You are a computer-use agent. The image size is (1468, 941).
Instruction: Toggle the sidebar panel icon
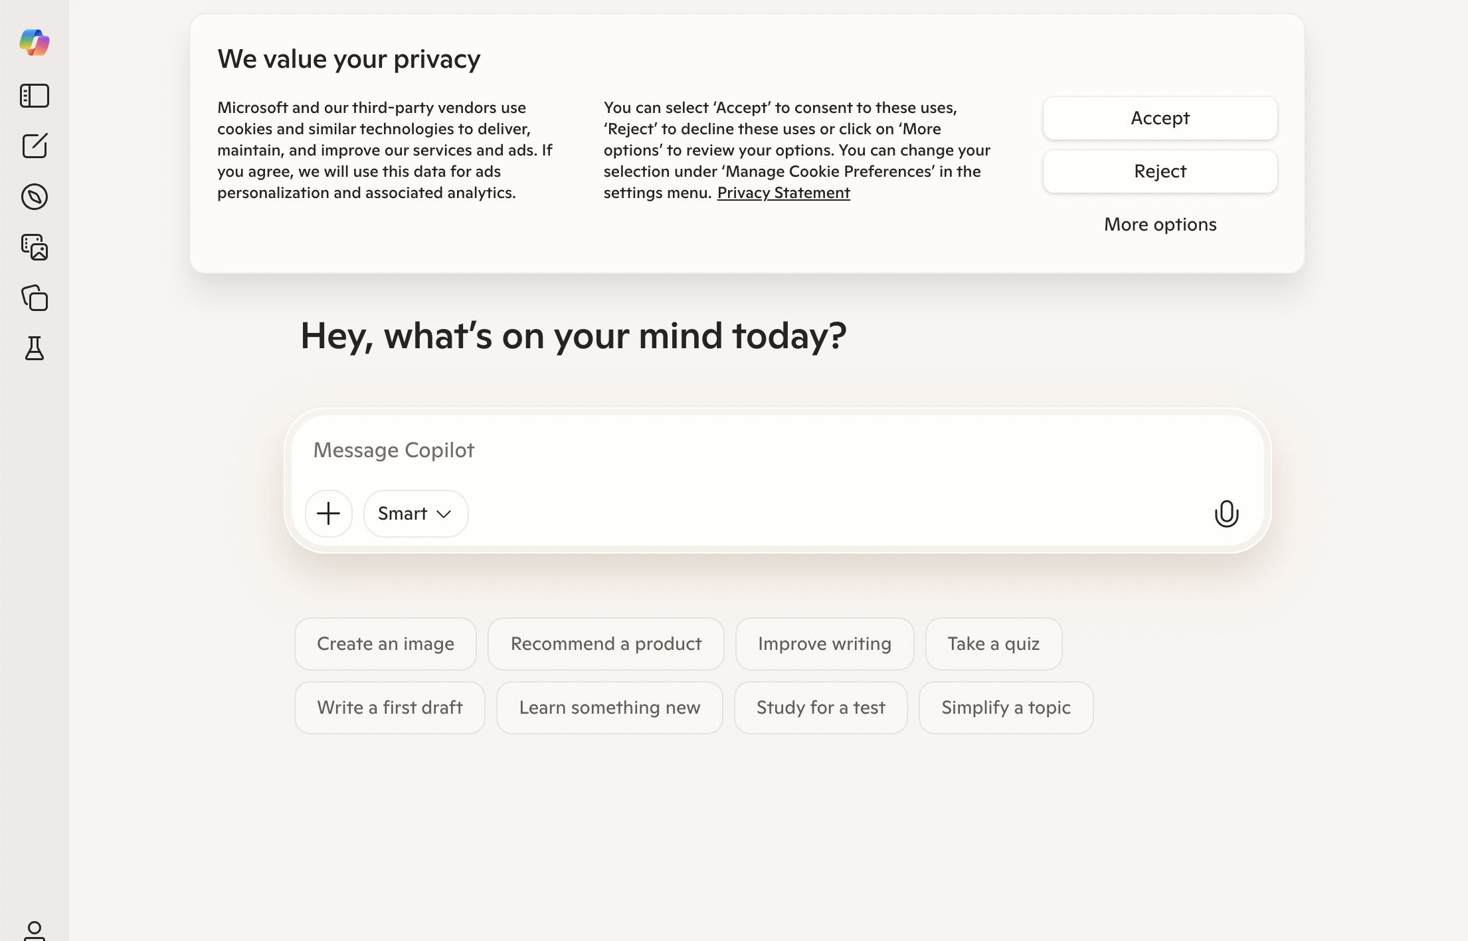coord(35,96)
